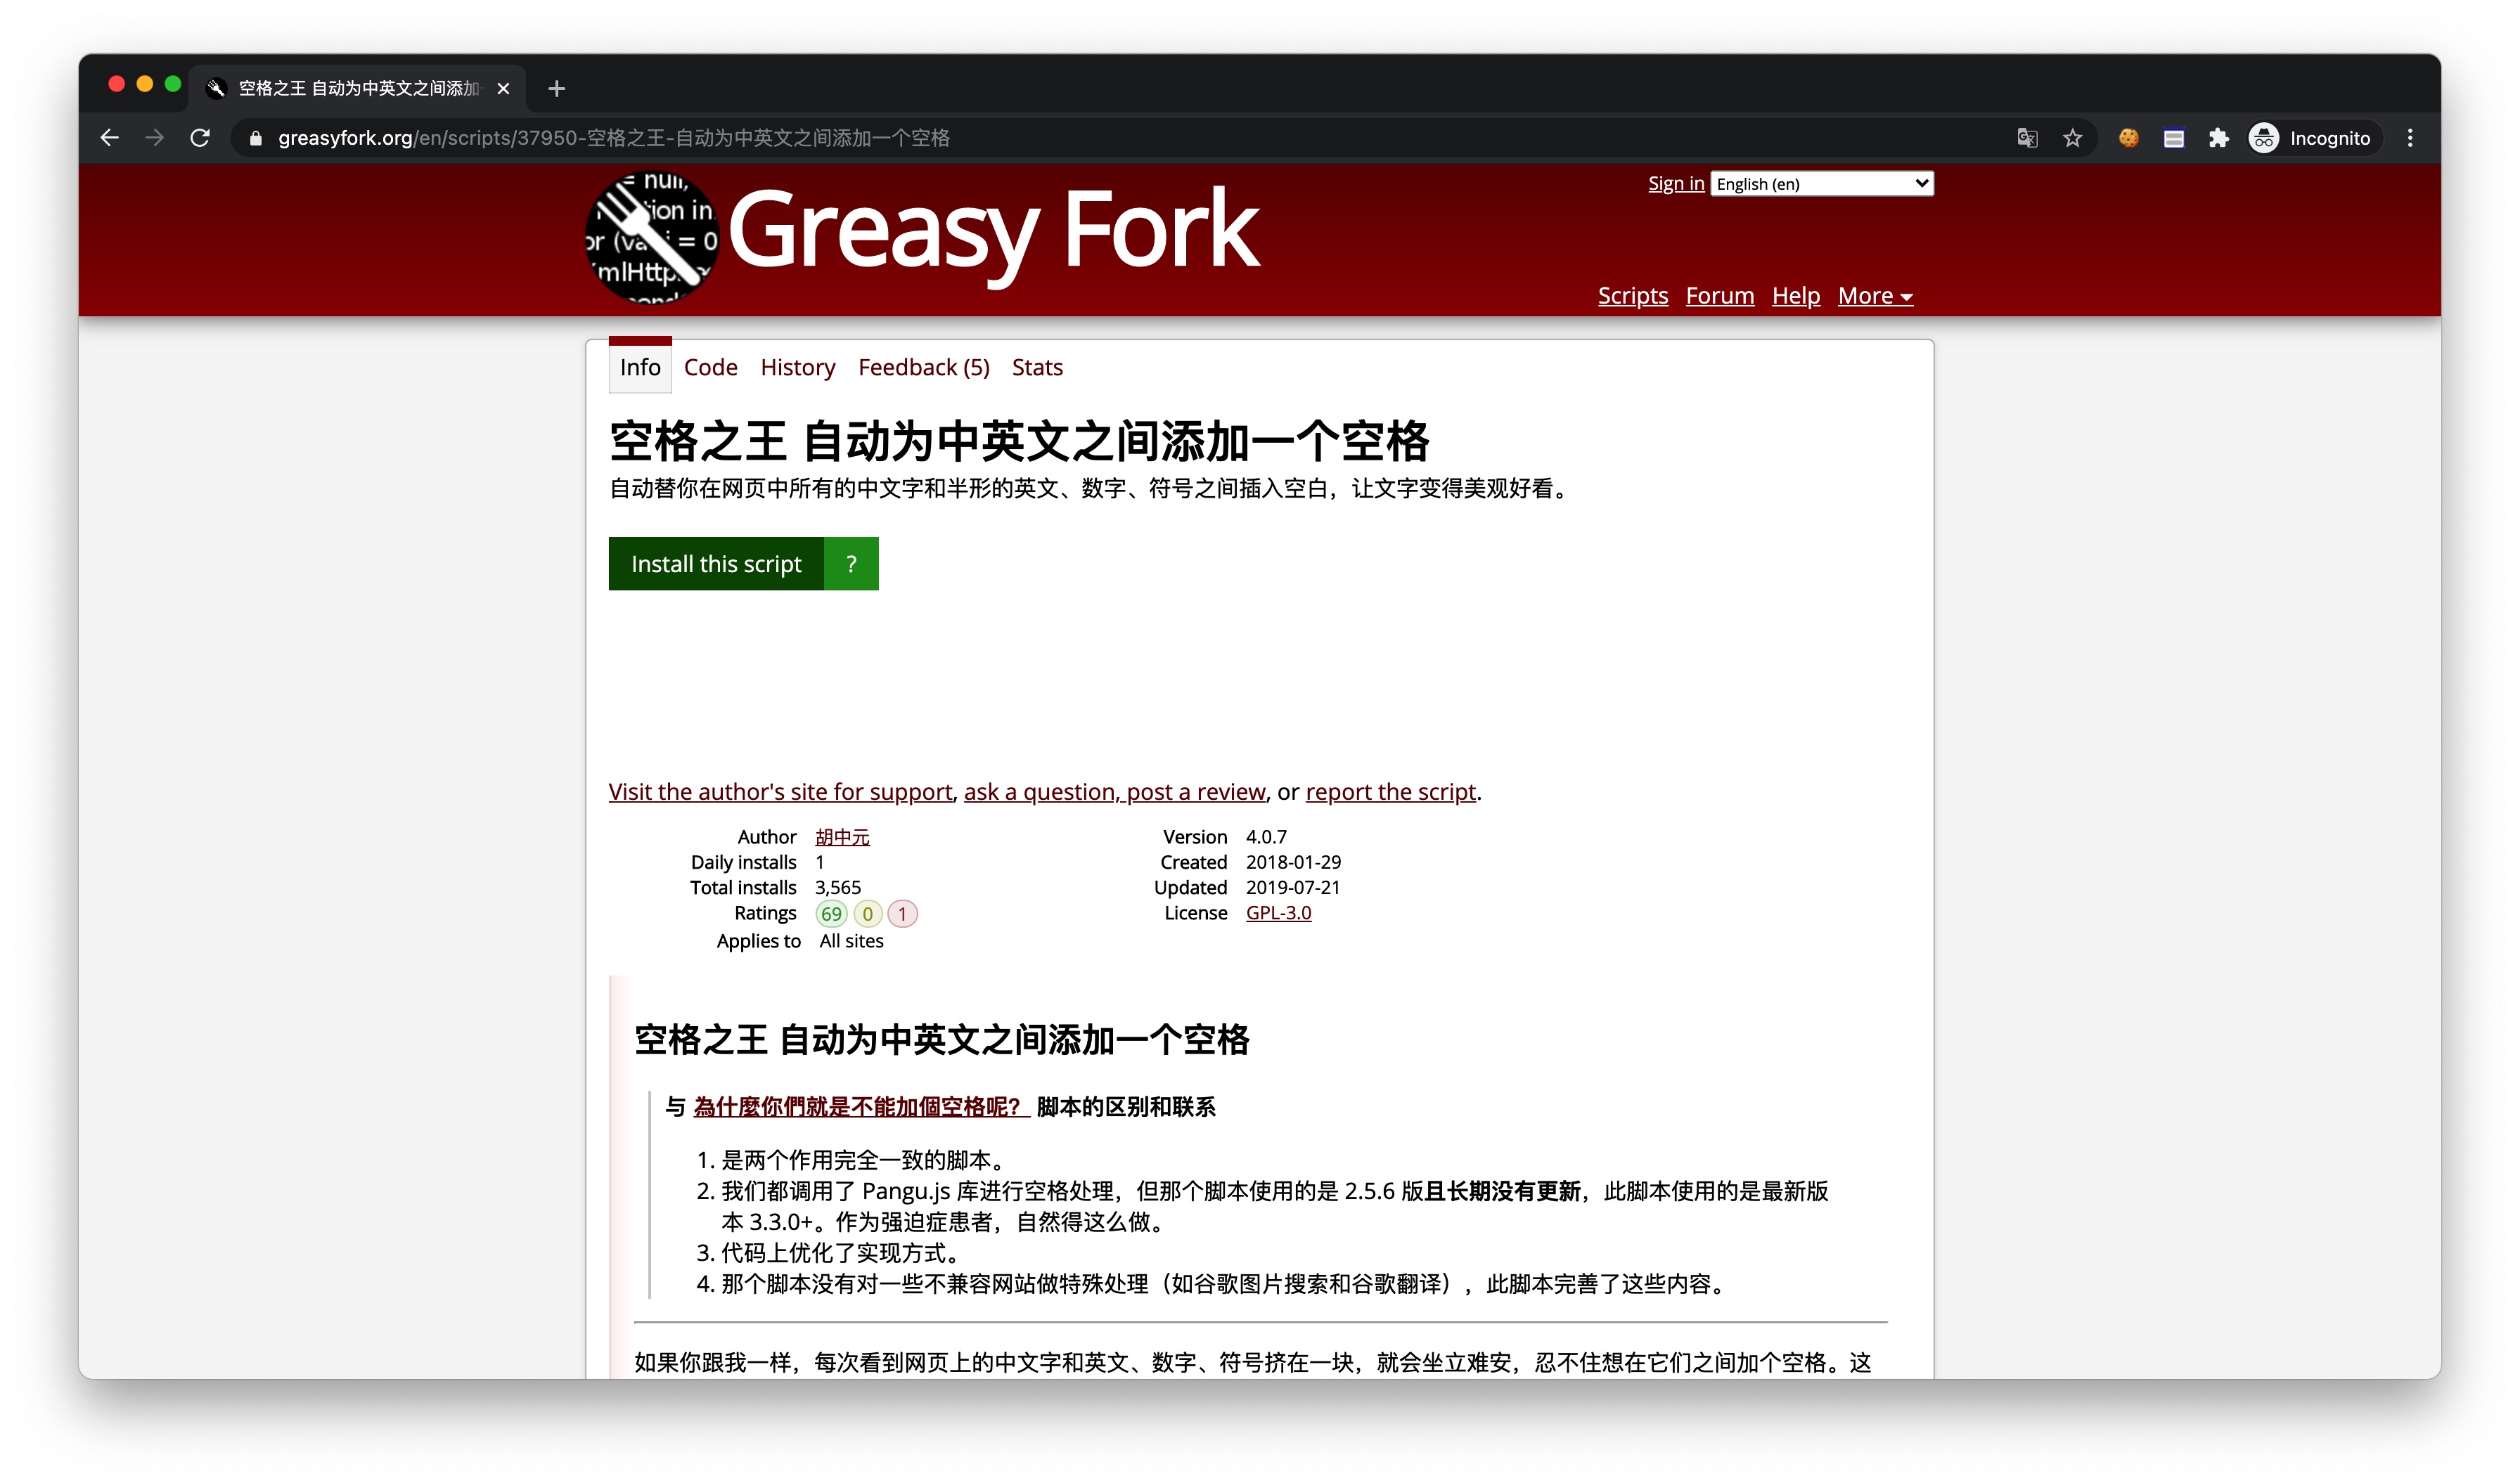
Task: Open the GPL-3.0 license link
Action: click(1278, 914)
